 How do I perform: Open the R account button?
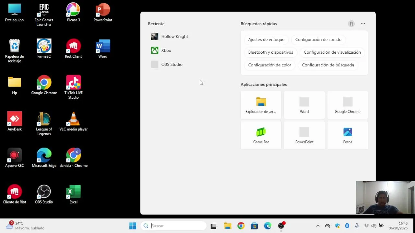coord(351,24)
